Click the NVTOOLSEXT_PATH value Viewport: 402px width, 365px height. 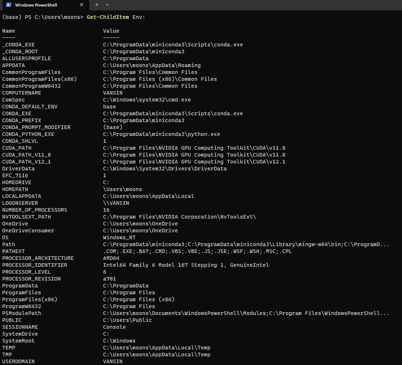tap(179, 217)
